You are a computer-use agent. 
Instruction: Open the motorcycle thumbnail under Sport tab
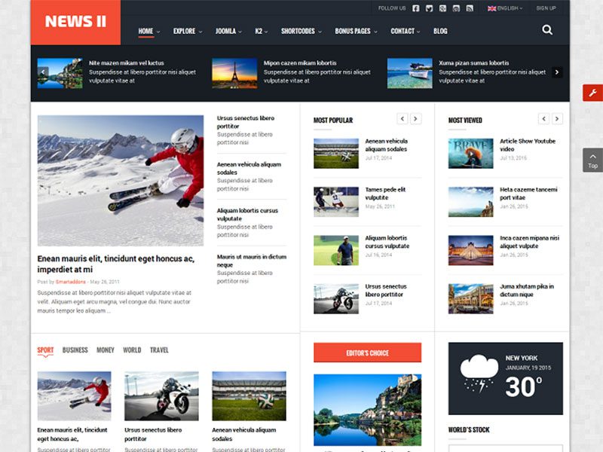click(x=161, y=396)
